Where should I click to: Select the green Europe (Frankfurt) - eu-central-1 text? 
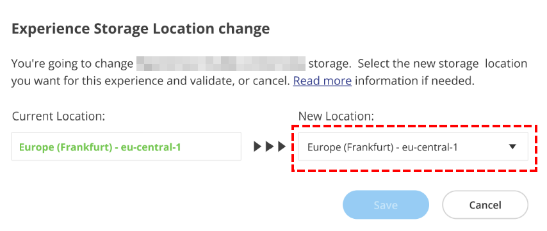point(100,147)
